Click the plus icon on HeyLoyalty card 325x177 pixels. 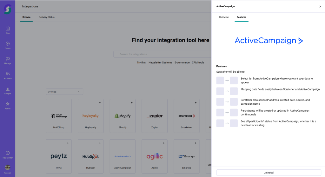pyautogui.click(x=100, y=103)
